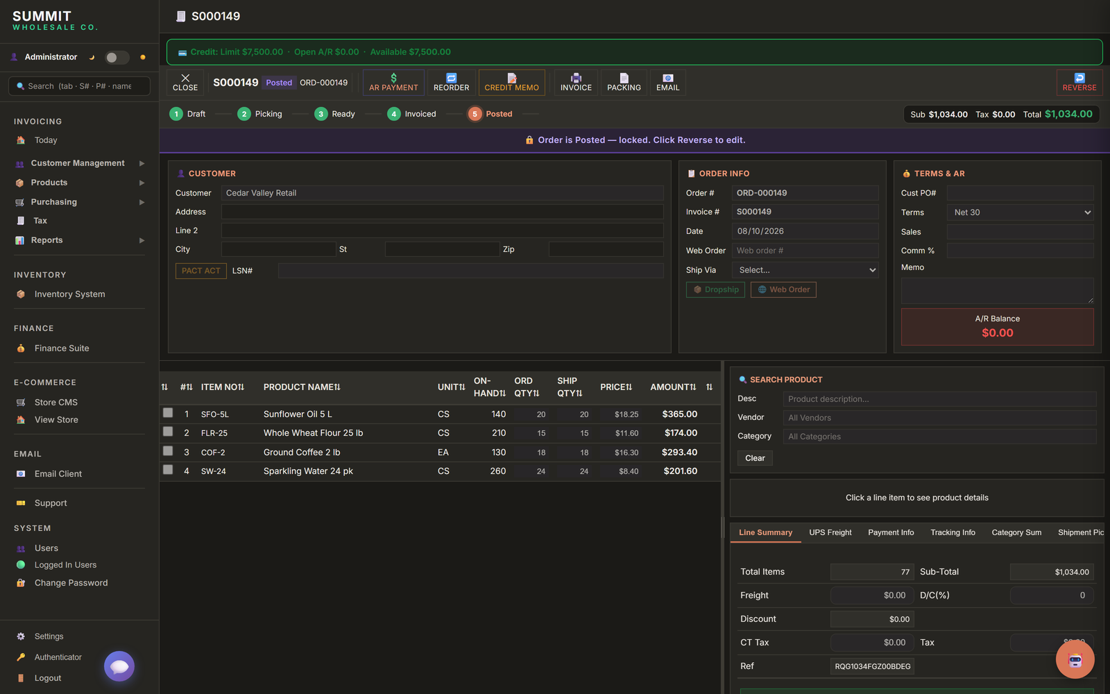Click the Email toolbar icon
The width and height of the screenshot is (1110, 694).
coord(667,78)
